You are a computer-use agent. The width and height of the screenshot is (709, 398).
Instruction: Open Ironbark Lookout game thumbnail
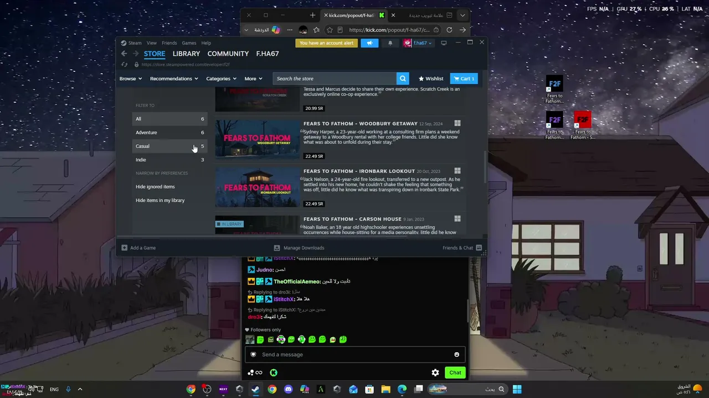(258, 187)
